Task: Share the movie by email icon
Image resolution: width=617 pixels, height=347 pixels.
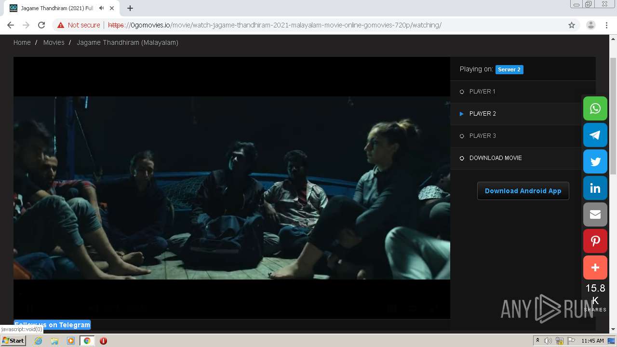Action: click(x=595, y=214)
